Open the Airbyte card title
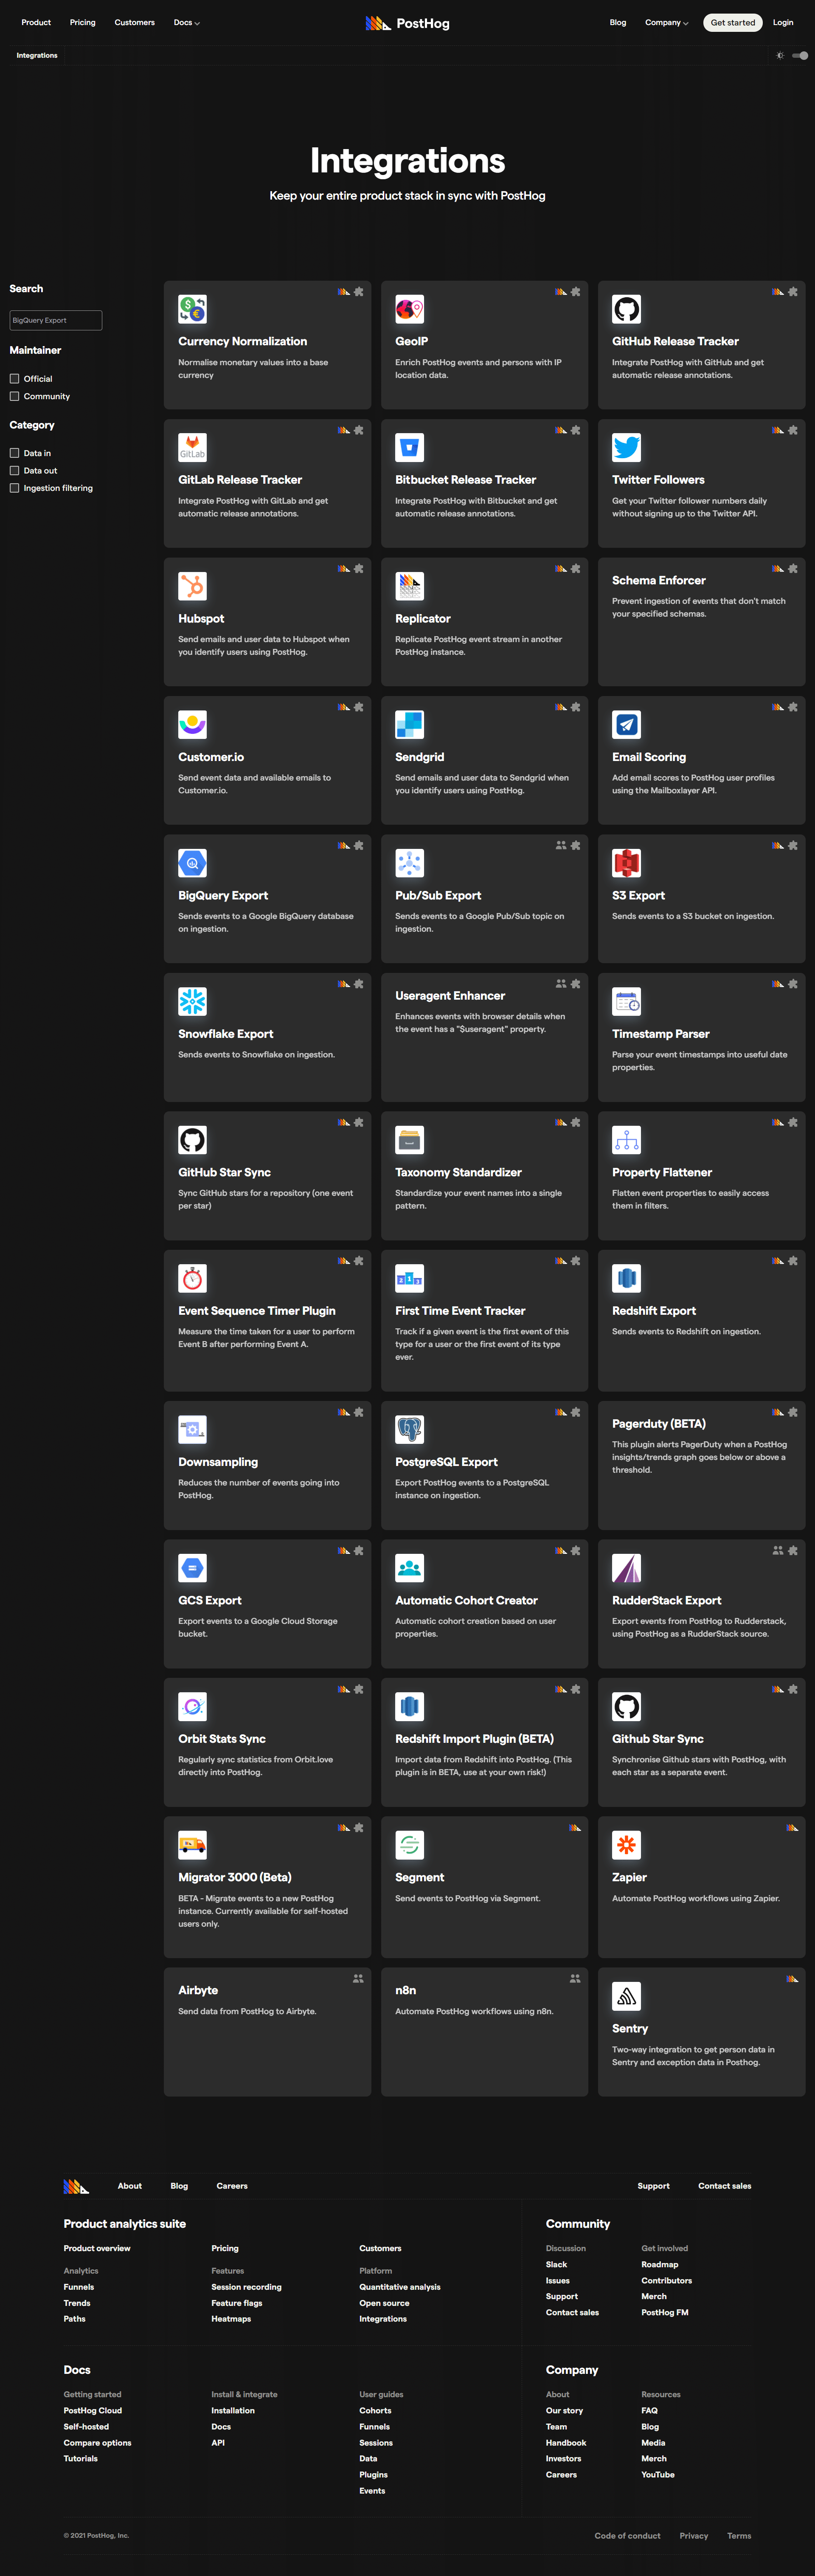The width and height of the screenshot is (815, 2576). pos(198,1990)
